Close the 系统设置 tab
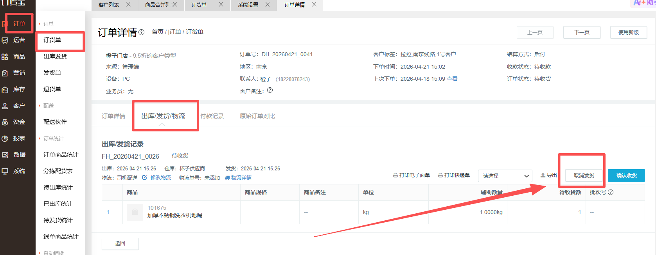The height and width of the screenshot is (255, 656). (x=268, y=5)
